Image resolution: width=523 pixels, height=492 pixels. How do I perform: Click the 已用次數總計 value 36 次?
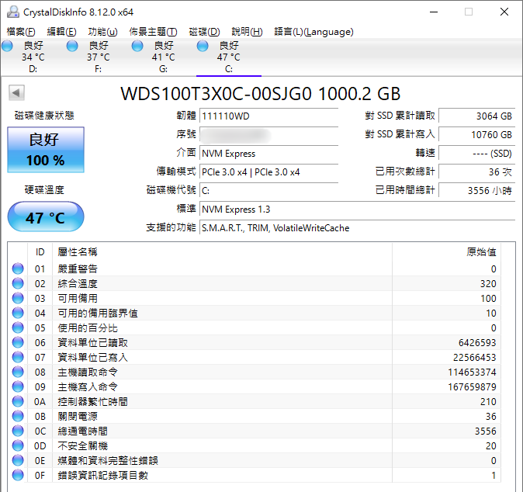pos(477,172)
